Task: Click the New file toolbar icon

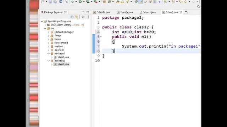Action: 43,2
